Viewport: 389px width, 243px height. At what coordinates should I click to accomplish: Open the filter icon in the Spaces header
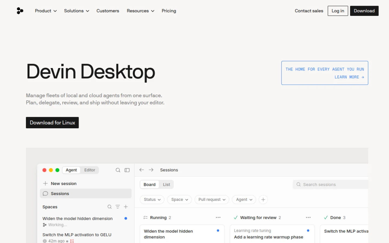pyautogui.click(x=118, y=207)
